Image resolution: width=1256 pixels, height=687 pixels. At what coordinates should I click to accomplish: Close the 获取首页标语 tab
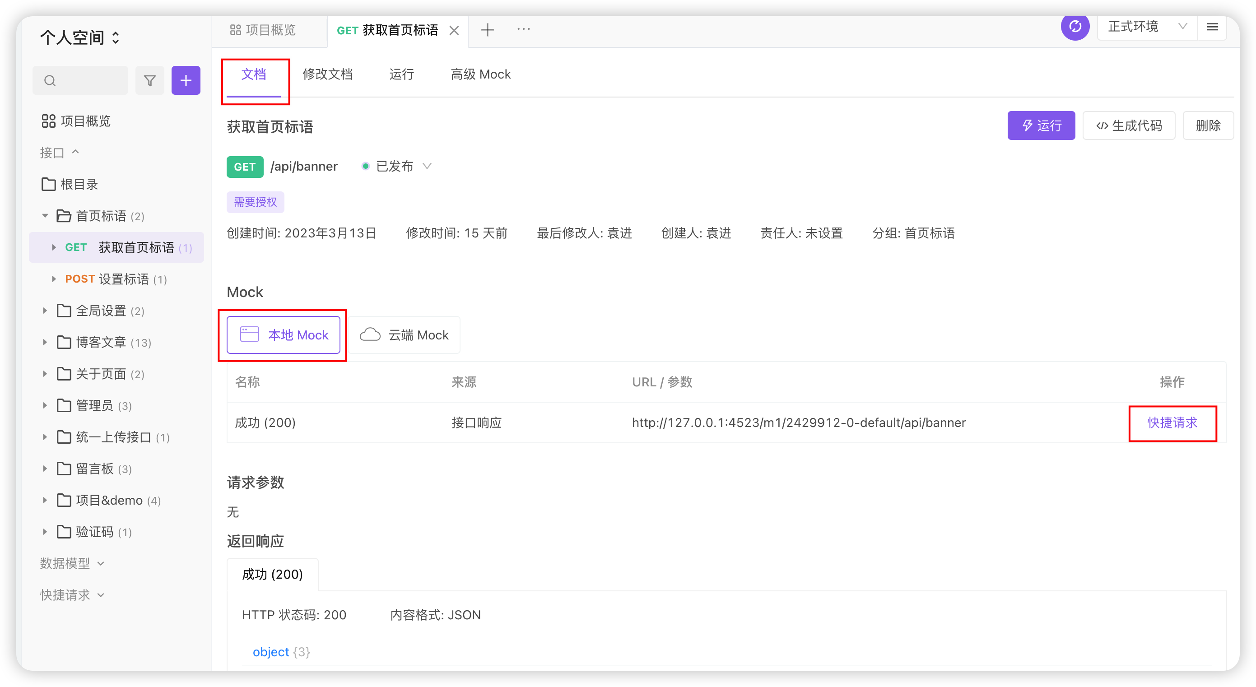point(454,31)
